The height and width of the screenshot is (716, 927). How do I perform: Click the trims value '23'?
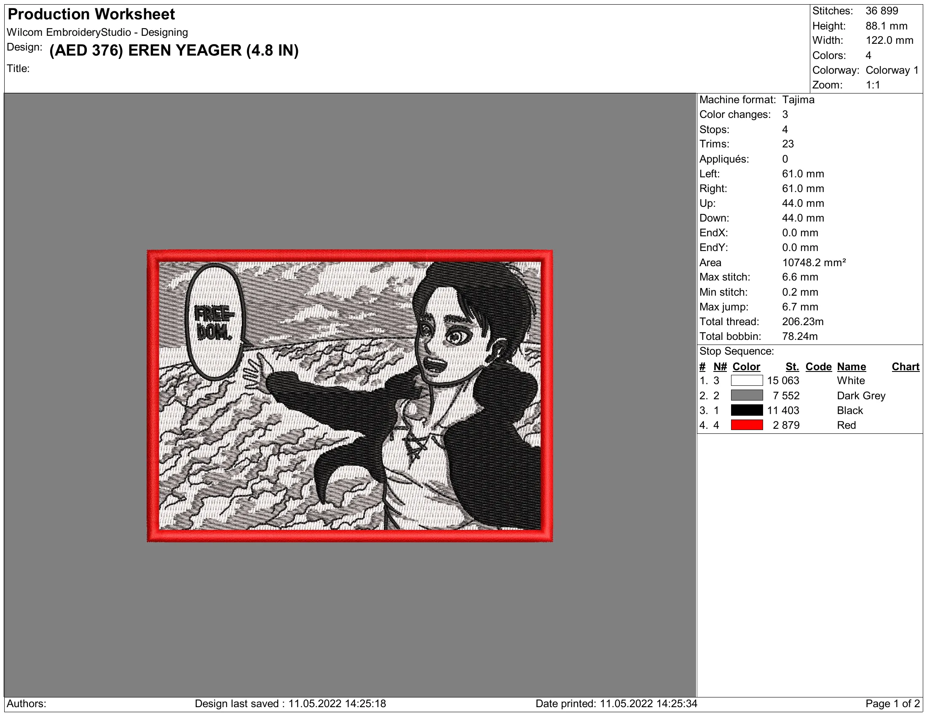(788, 144)
